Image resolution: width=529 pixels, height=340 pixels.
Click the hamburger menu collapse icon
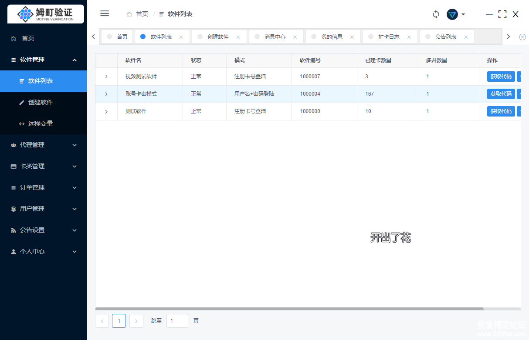click(x=105, y=13)
